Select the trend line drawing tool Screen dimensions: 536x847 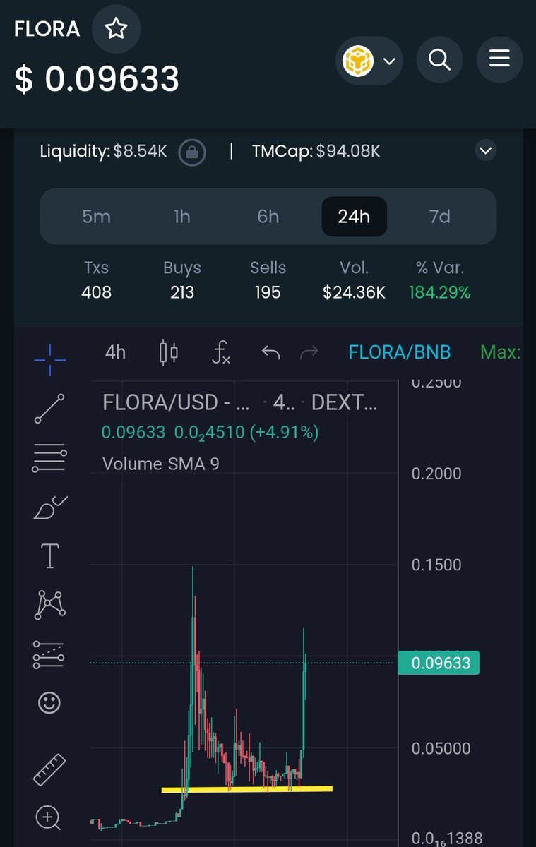pos(49,409)
